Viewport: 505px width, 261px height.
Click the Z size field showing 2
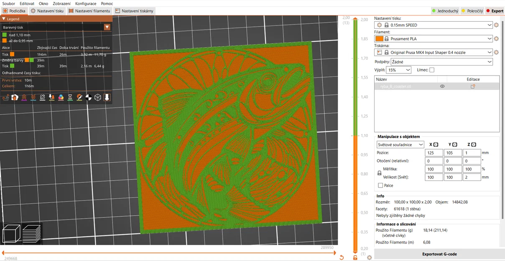coord(472,177)
